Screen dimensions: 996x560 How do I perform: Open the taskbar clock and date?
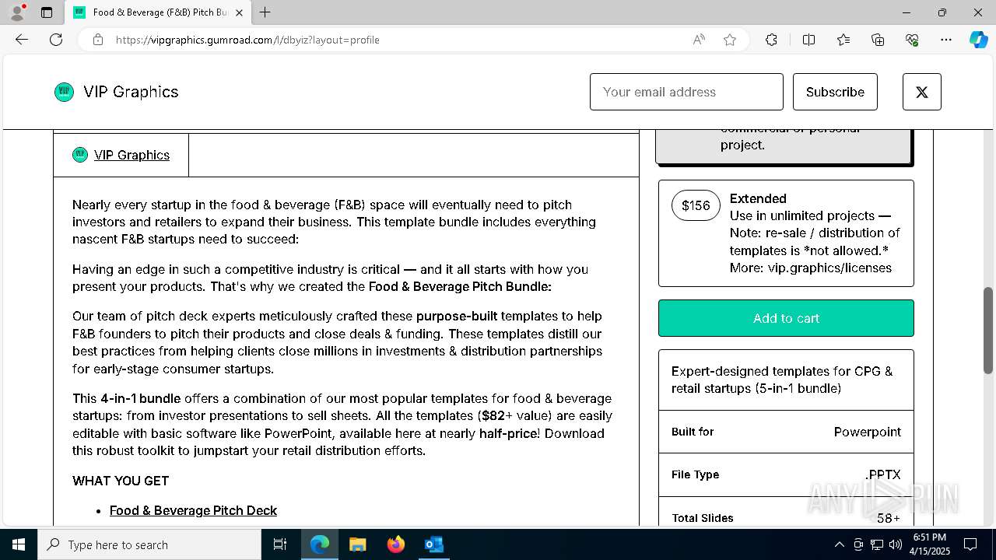point(931,544)
